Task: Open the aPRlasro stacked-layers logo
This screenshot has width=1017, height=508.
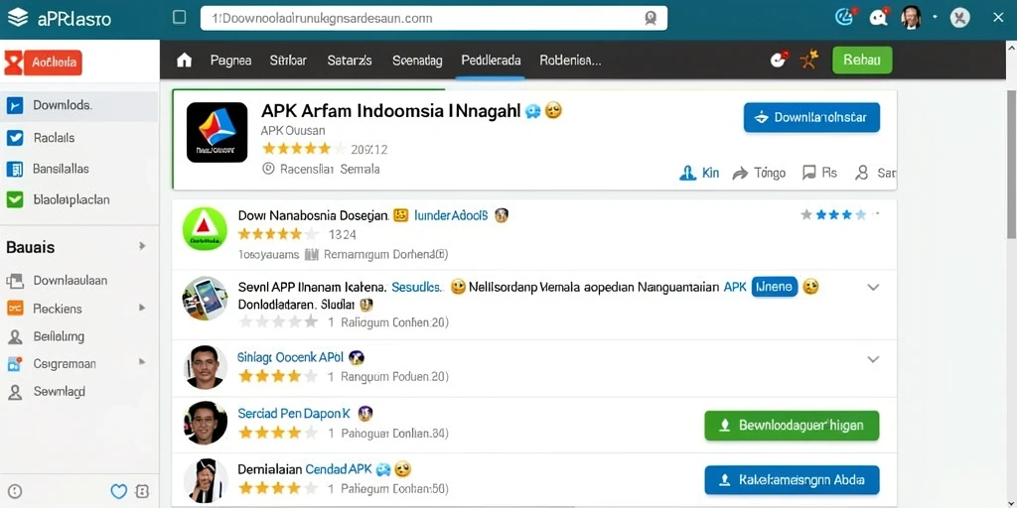Action: pyautogui.click(x=18, y=18)
